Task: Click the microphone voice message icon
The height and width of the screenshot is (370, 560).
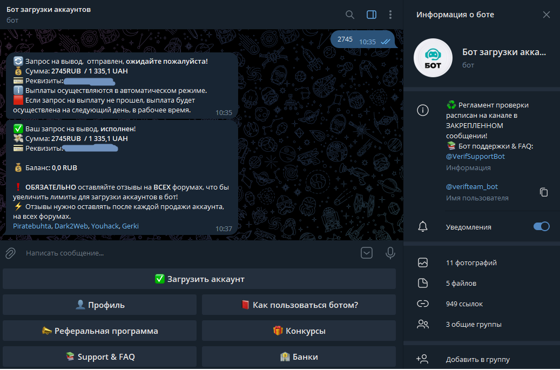Action: (x=390, y=253)
